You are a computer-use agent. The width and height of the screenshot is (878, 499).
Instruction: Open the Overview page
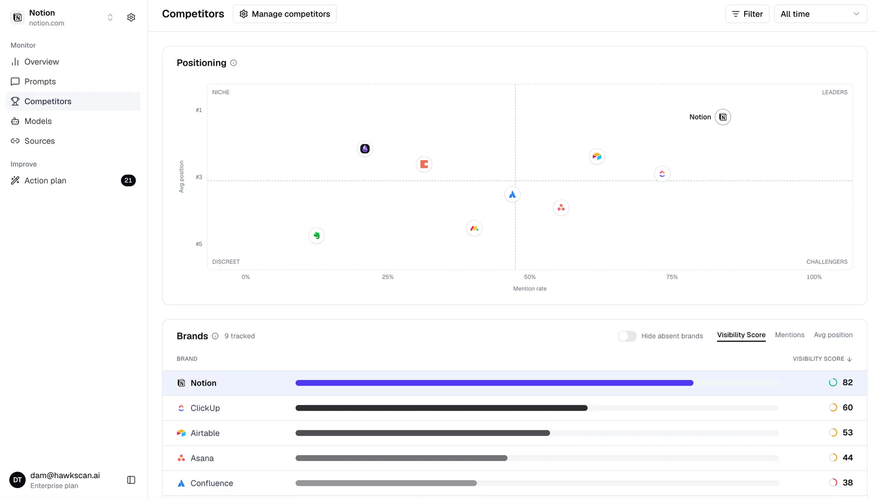click(73, 62)
